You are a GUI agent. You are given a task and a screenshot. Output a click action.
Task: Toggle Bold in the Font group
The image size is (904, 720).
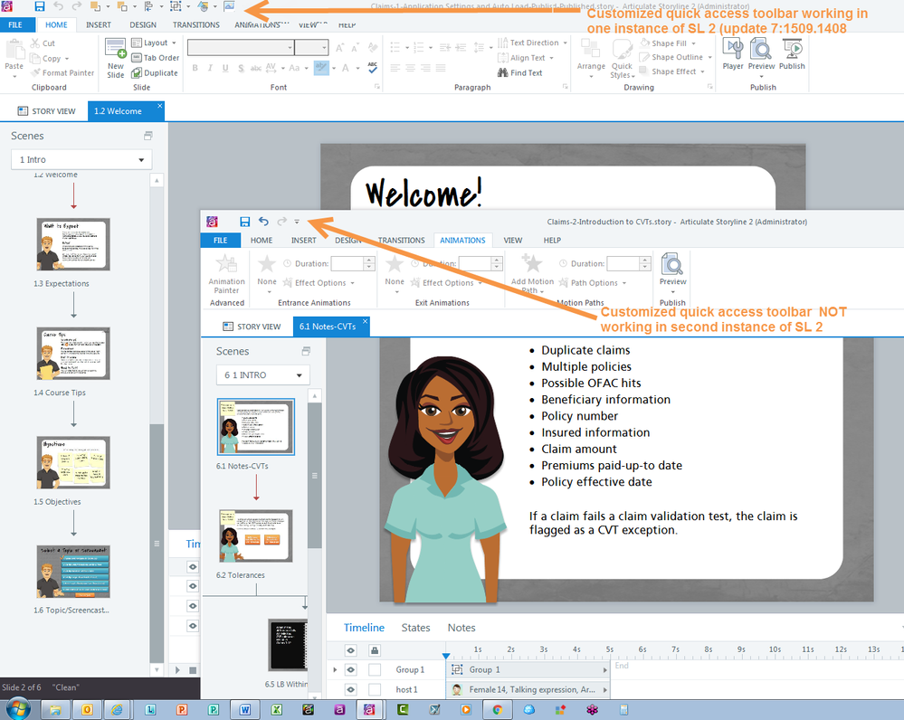coord(194,69)
